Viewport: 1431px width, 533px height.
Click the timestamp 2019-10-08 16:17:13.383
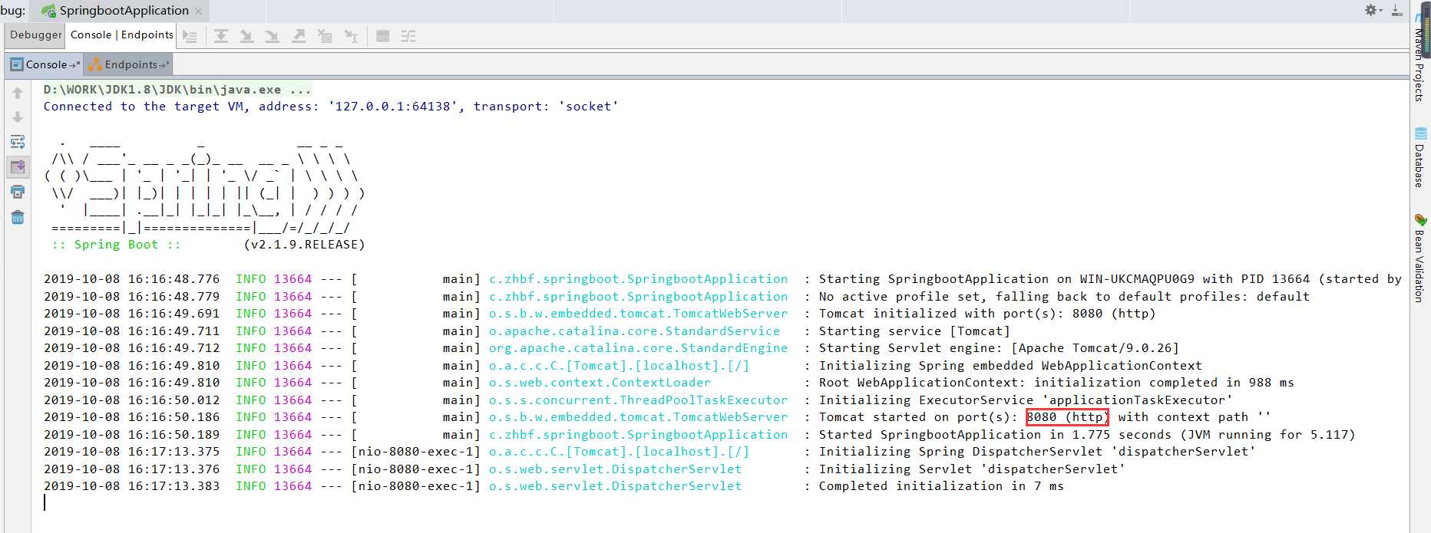[x=131, y=486]
